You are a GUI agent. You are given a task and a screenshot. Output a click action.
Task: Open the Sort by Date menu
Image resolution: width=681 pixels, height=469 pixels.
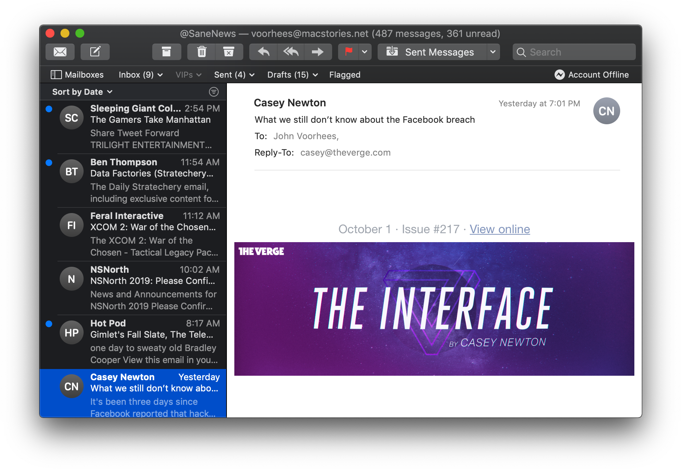[82, 92]
